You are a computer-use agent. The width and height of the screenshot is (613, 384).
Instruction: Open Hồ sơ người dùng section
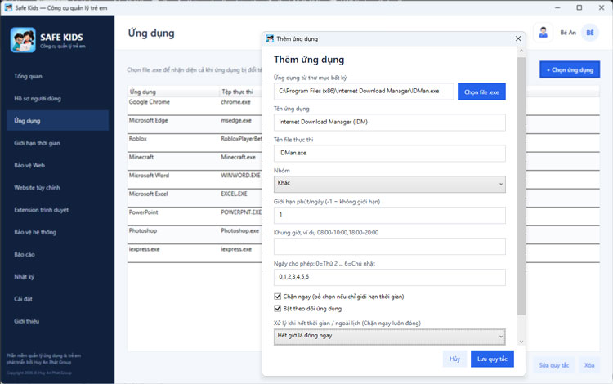click(57, 98)
